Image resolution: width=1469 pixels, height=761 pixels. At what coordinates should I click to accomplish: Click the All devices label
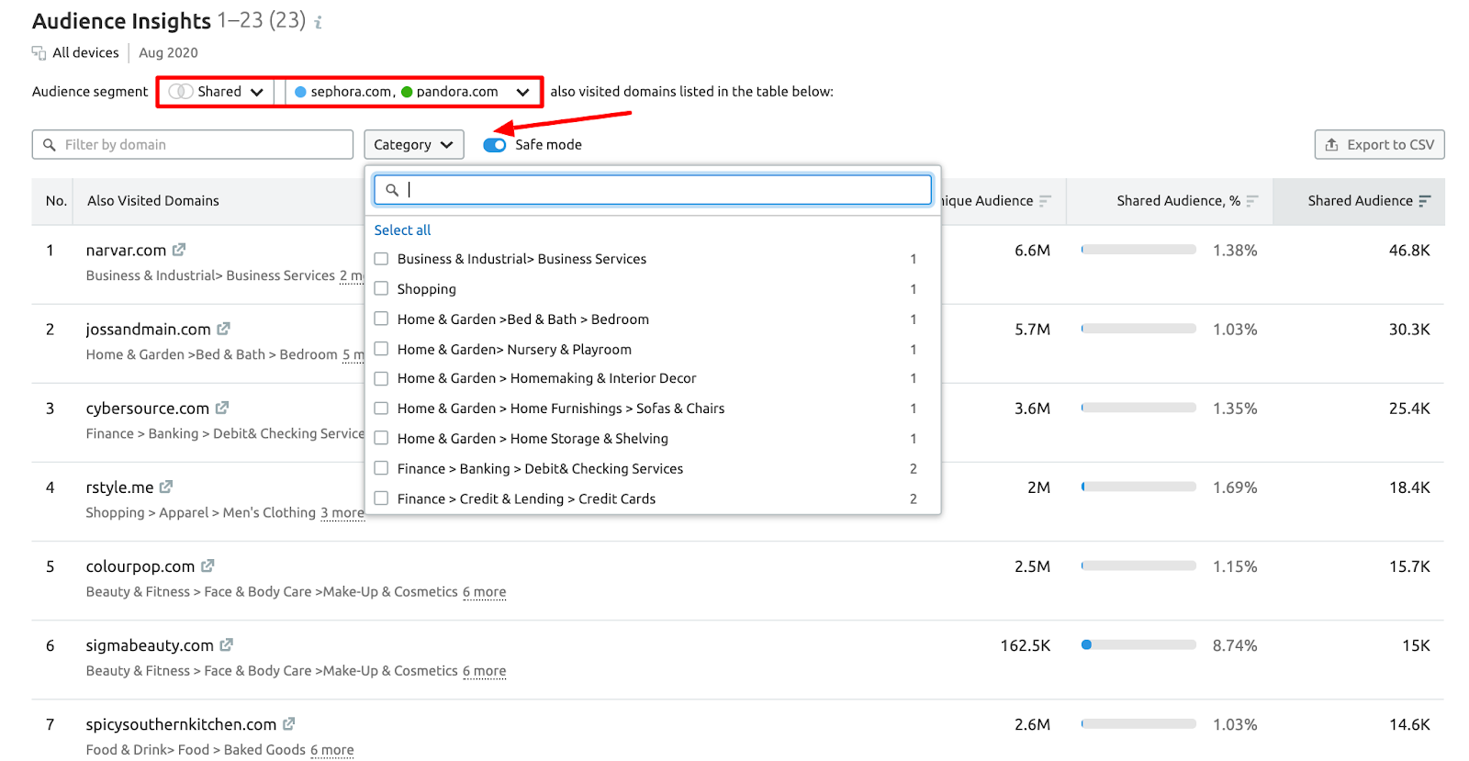point(85,53)
